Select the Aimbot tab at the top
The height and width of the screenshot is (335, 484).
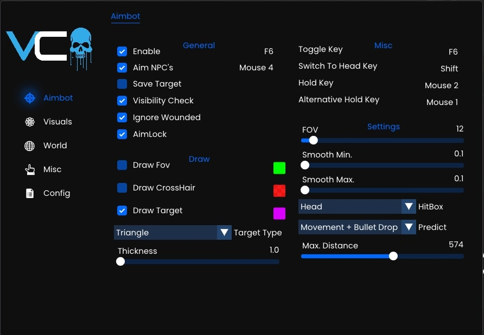pyautogui.click(x=125, y=16)
